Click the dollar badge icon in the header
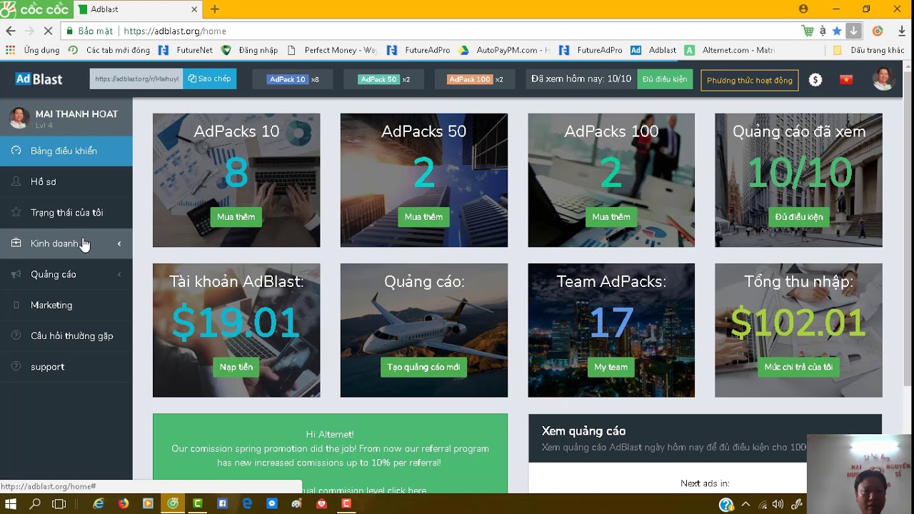The height and width of the screenshot is (514, 914). point(815,80)
